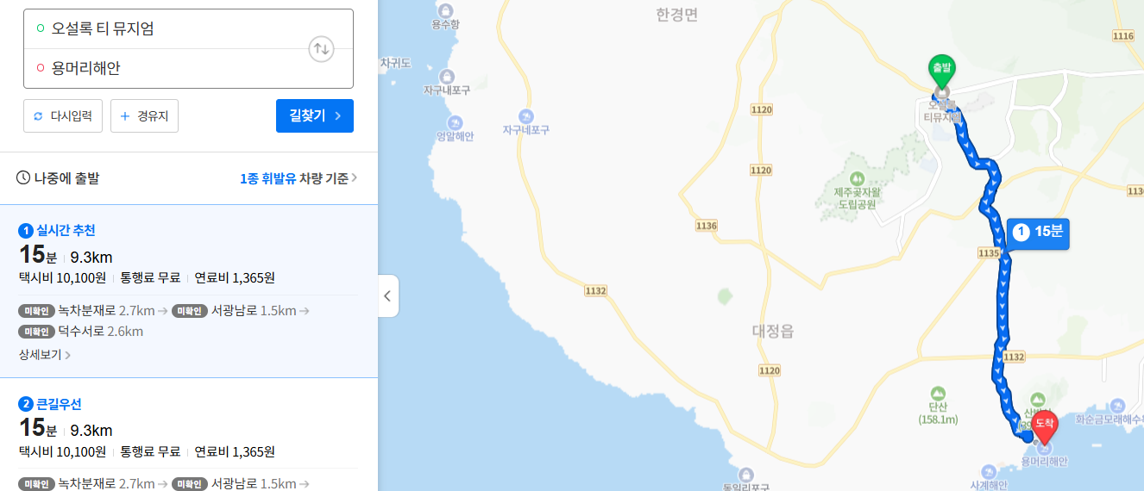1144x491 pixels.
Task: Swap departure and destination with arrows icon
Action: pos(321,48)
